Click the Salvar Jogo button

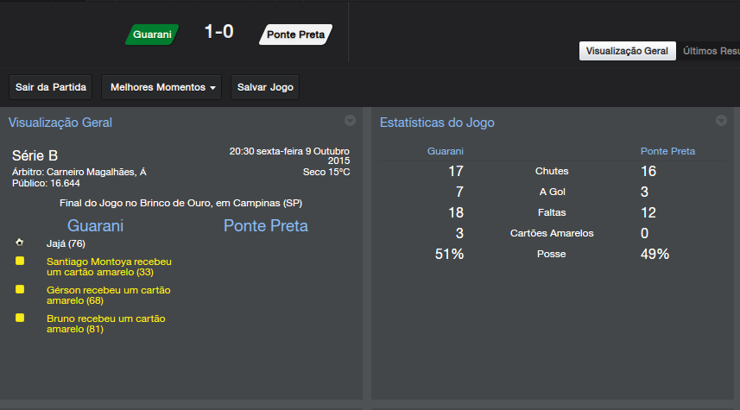tap(265, 87)
